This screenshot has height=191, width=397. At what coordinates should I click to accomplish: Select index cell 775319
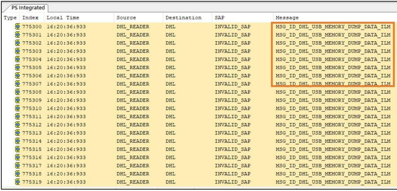pyautogui.click(x=32, y=182)
